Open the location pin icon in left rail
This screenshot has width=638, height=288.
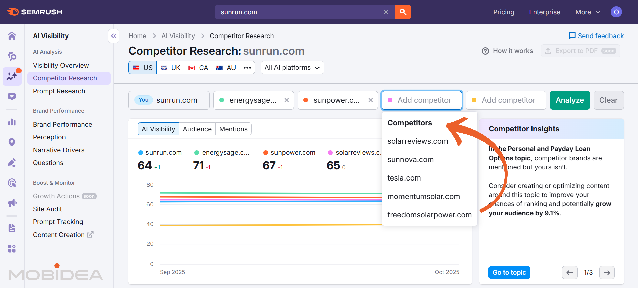(x=12, y=142)
